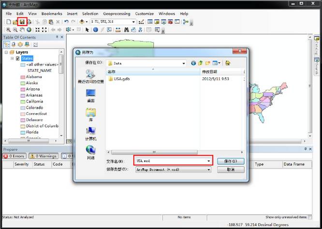Switch TOC to List By Source
The height and width of the screenshot is (229, 322).
click(14, 44)
